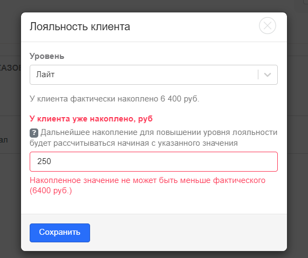Screen dimensions: 308x258
Task: Click the partially hidden ал text at left
Action: 4,140
